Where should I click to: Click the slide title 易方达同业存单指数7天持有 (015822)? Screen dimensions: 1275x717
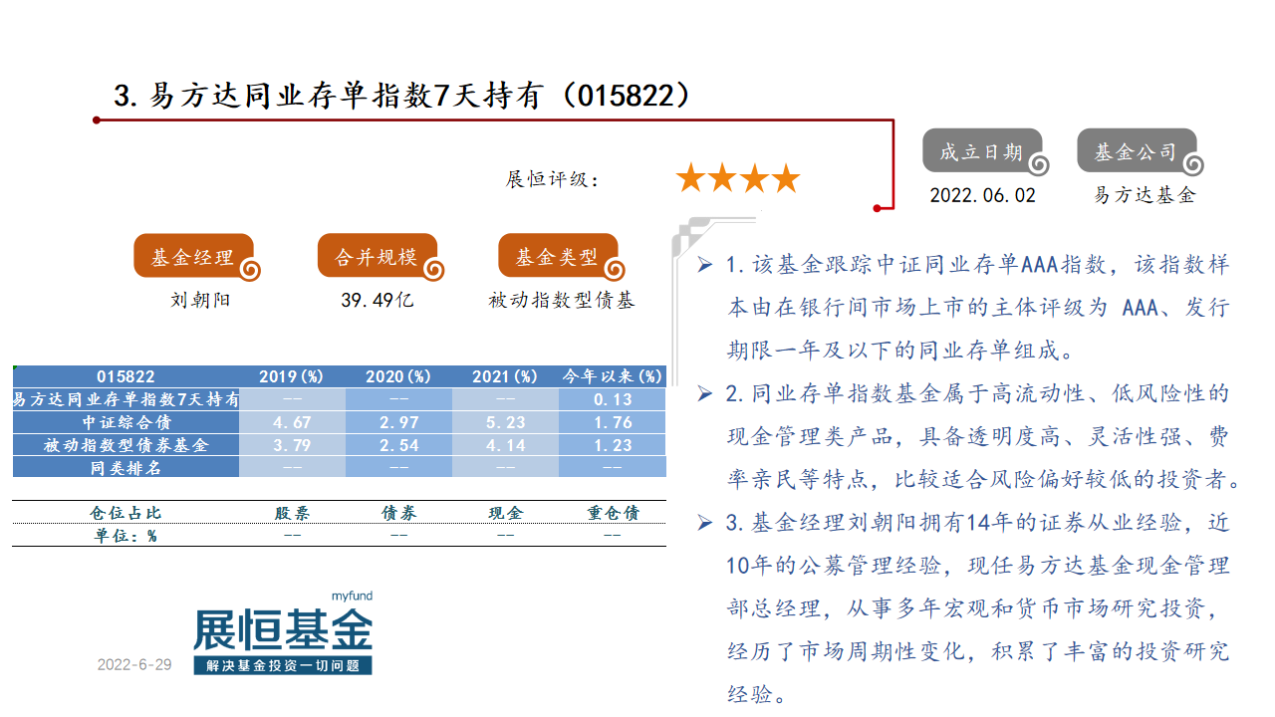[x=402, y=95]
